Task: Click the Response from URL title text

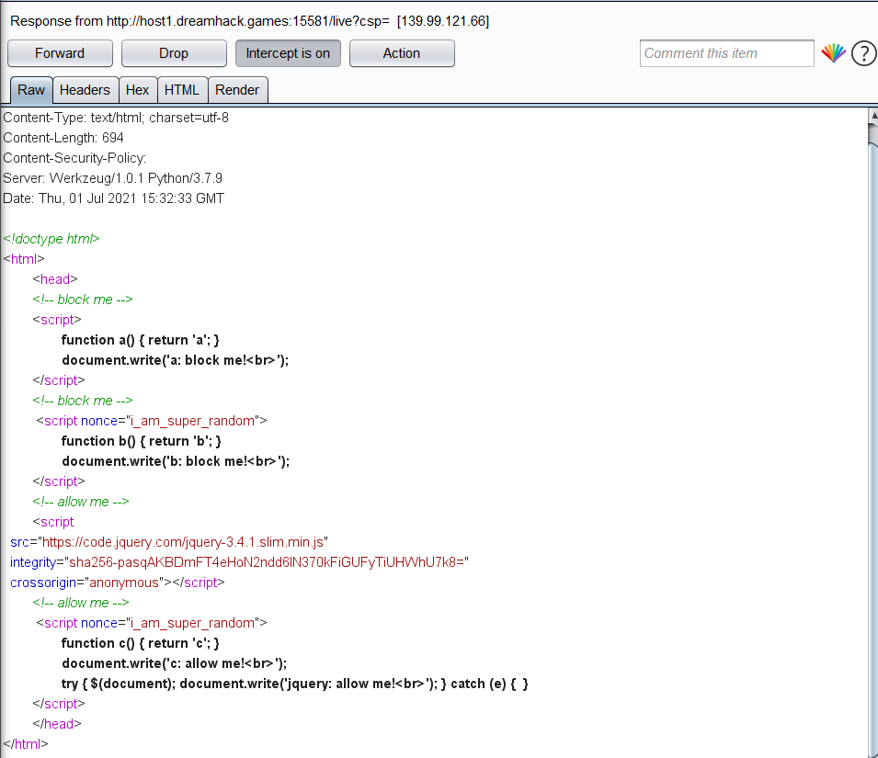Action: (x=250, y=21)
